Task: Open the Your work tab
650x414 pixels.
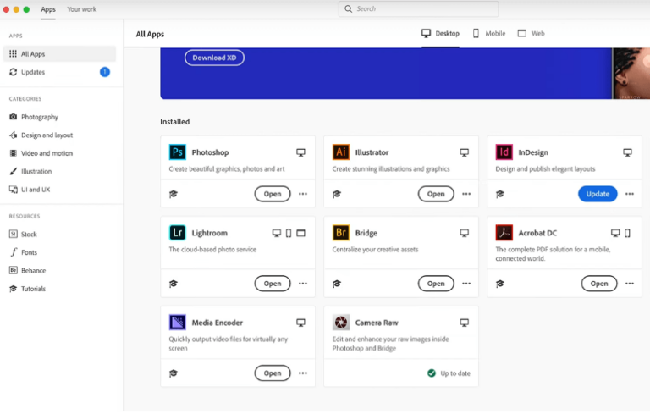Action: click(81, 9)
